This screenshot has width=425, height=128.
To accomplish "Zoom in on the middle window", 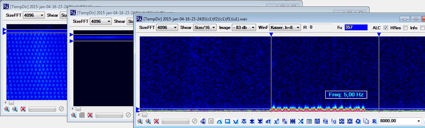I will tap(73, 115).
